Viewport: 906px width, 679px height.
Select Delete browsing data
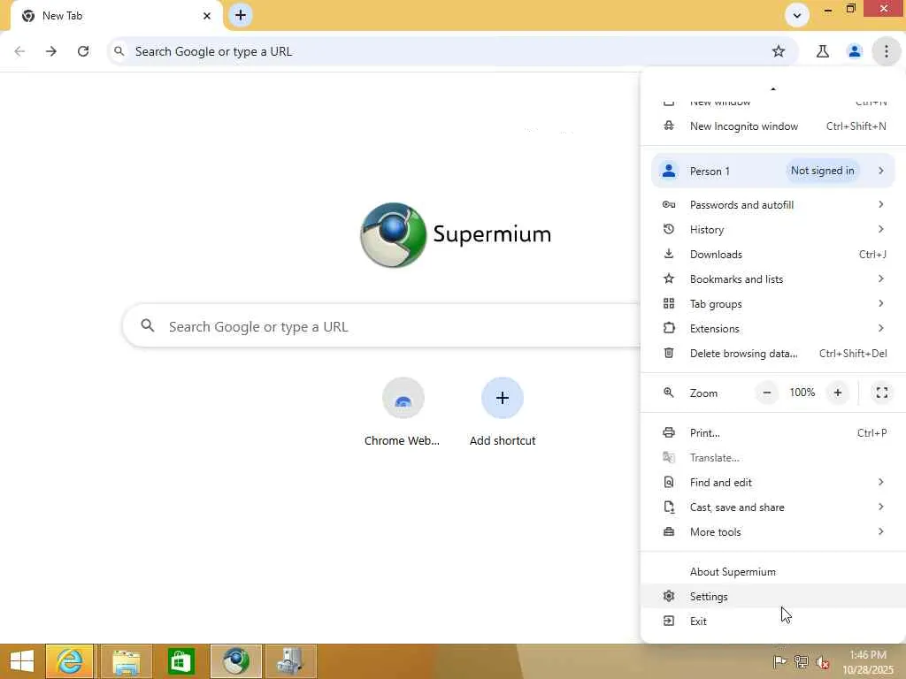[x=773, y=354]
